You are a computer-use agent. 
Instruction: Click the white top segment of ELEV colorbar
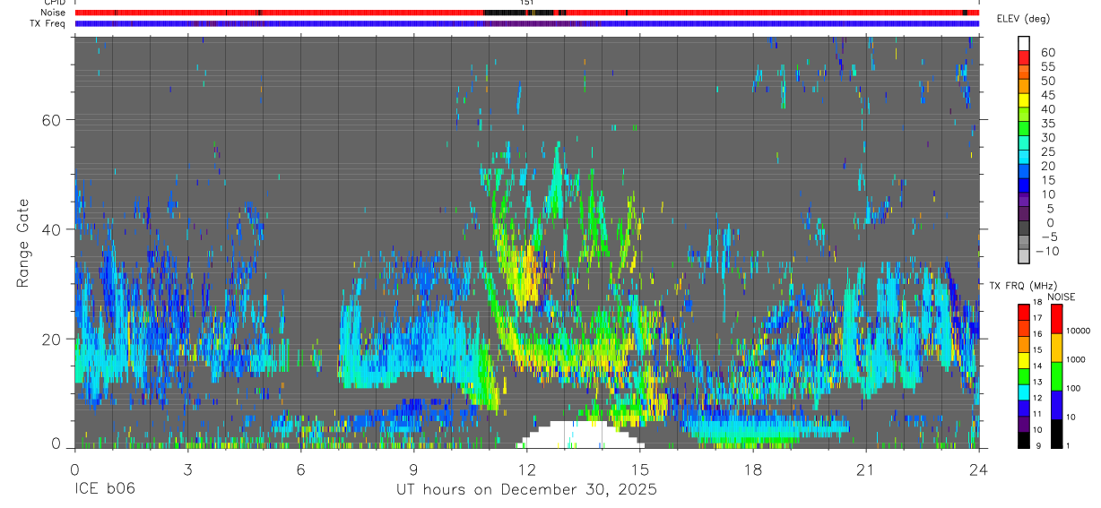[x=1023, y=44]
